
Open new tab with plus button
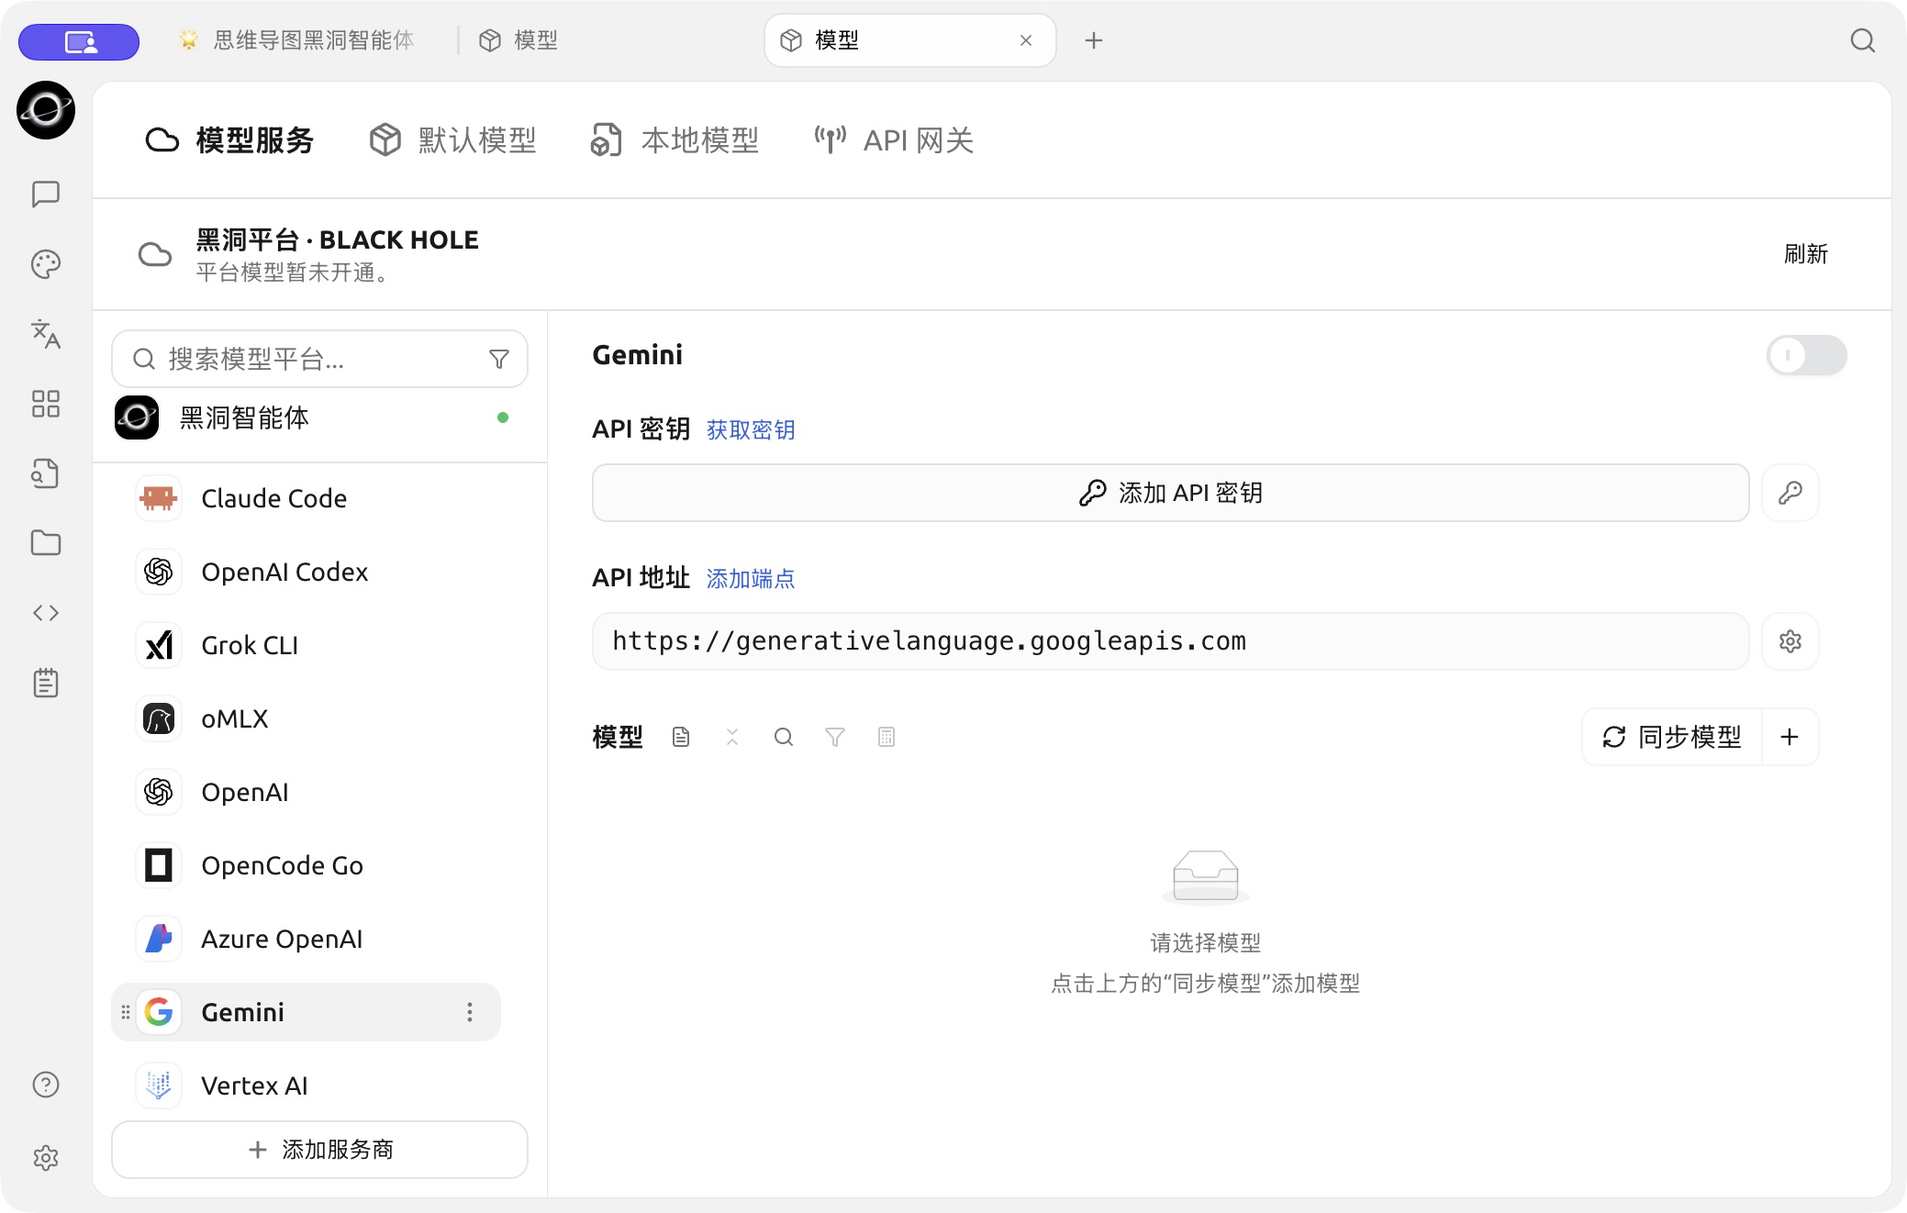click(x=1094, y=40)
